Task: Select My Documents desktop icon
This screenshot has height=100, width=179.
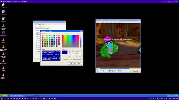Action: 3,6
